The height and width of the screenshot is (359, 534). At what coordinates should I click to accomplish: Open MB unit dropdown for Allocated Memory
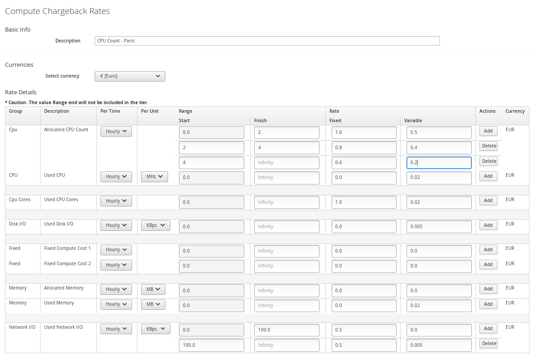pos(153,289)
